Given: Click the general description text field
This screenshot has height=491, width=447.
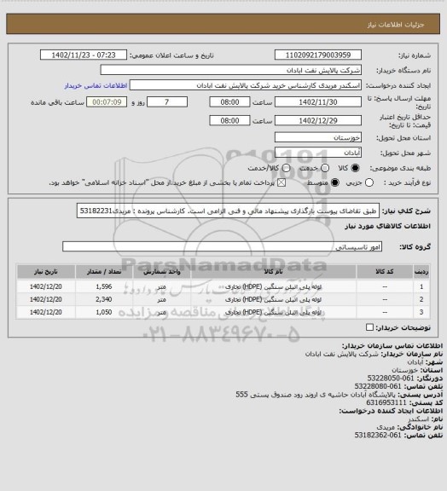Looking at the screenshot, I should click(228, 211).
